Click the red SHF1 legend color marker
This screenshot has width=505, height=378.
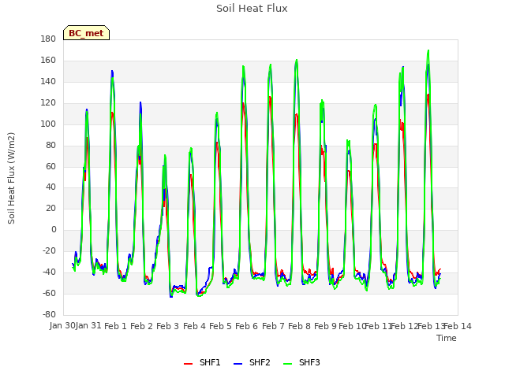[188, 364]
